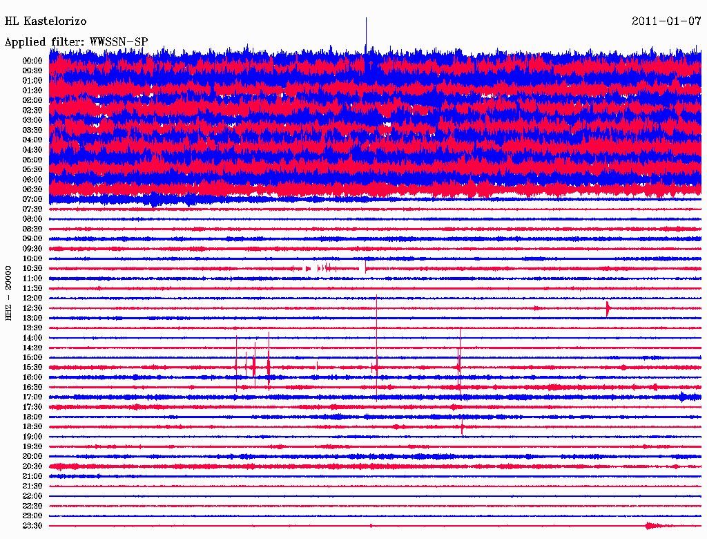Select the 14:00 time label
This screenshot has height=539, width=707.
tap(32, 338)
